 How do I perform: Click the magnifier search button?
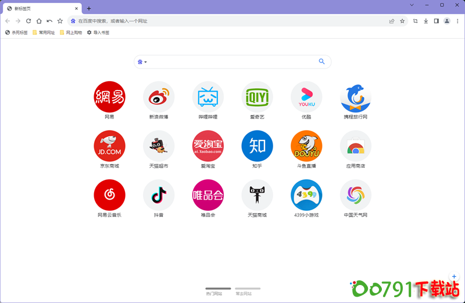point(322,62)
